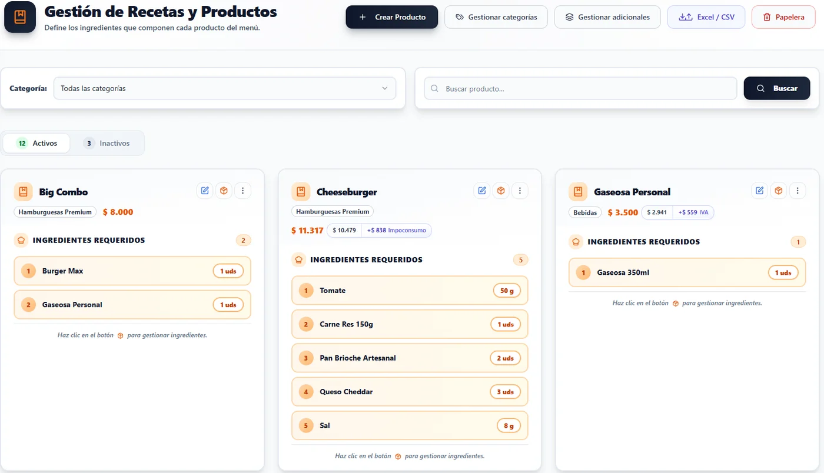Select the Burger Max ingredient row
Screen dimensions: 824x473
(132, 271)
